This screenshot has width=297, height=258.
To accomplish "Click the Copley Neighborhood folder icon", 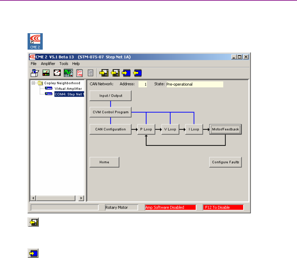I will (40, 83).
